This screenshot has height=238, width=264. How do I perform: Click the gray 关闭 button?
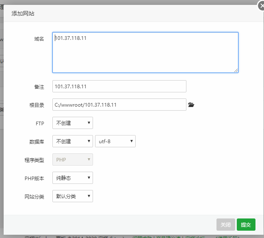click(x=225, y=225)
